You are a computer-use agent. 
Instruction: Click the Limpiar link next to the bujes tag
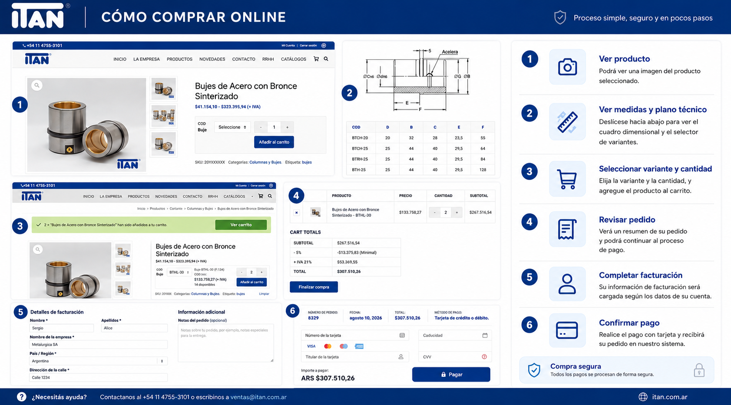[x=264, y=294]
